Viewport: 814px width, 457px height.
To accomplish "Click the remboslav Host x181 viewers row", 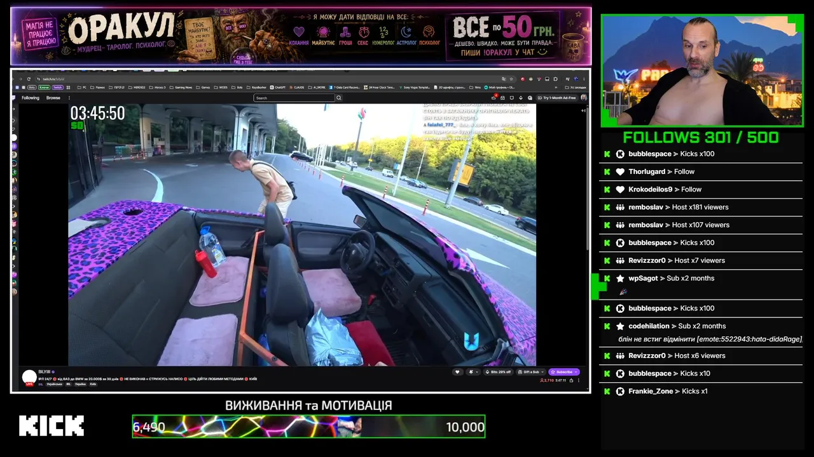I will coord(701,207).
